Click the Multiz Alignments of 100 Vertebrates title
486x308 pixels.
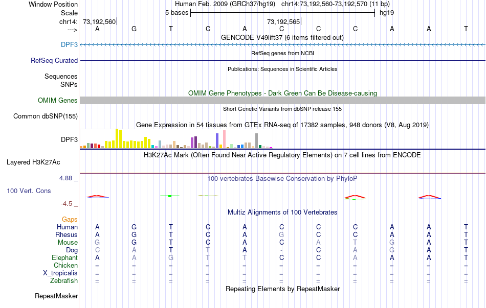point(282,212)
